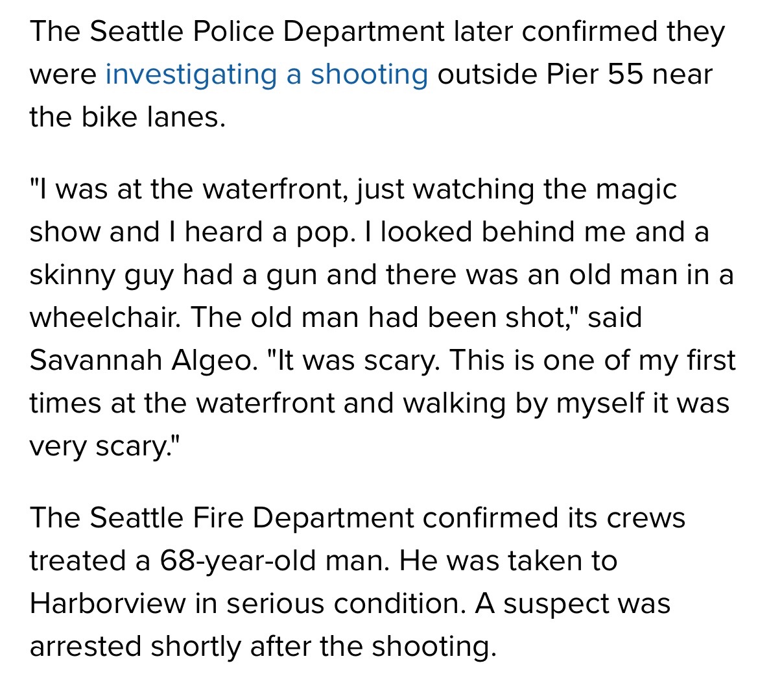
Task: Click the word "Harborview"
Action: pyautogui.click(x=107, y=603)
